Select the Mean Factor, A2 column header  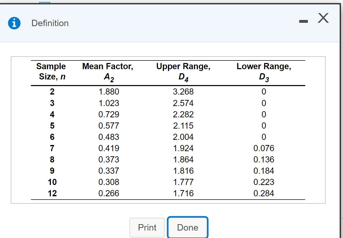(108, 72)
